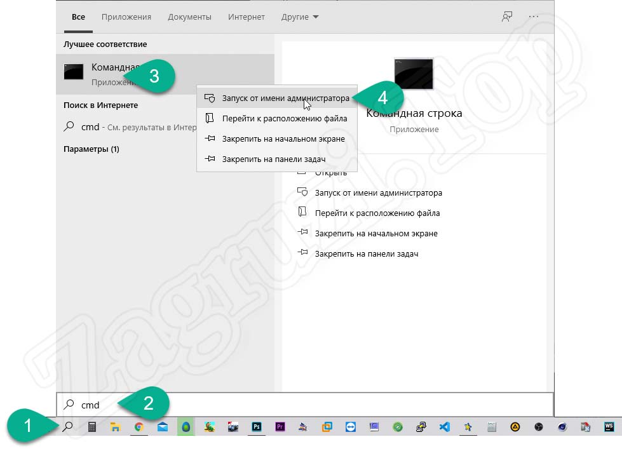
Task: Open 'См. результаты в Интернете' for cmd
Action: tap(127, 127)
